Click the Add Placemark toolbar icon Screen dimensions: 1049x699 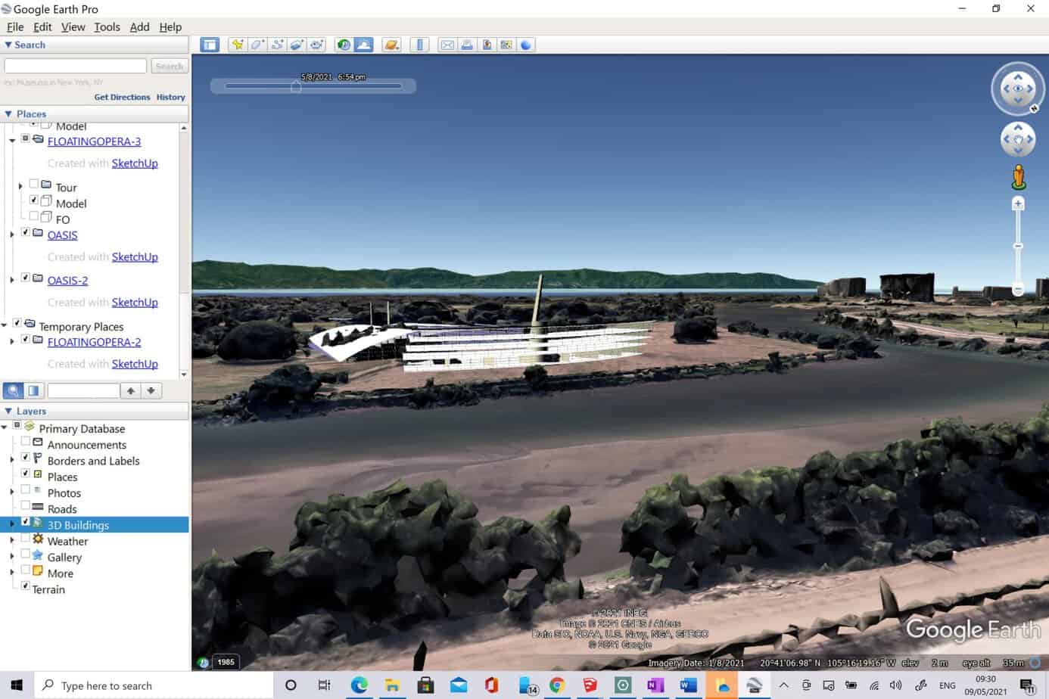pos(238,45)
